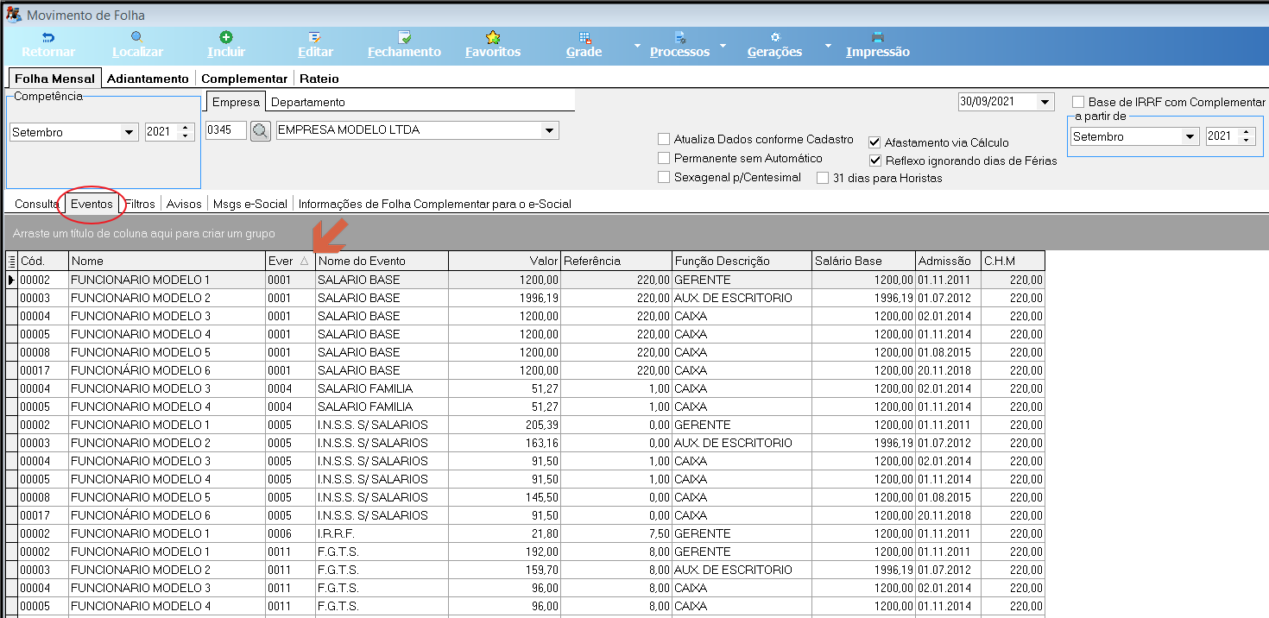Open the Rateio tab
Viewport: 1269px width, 618px height.
(319, 79)
